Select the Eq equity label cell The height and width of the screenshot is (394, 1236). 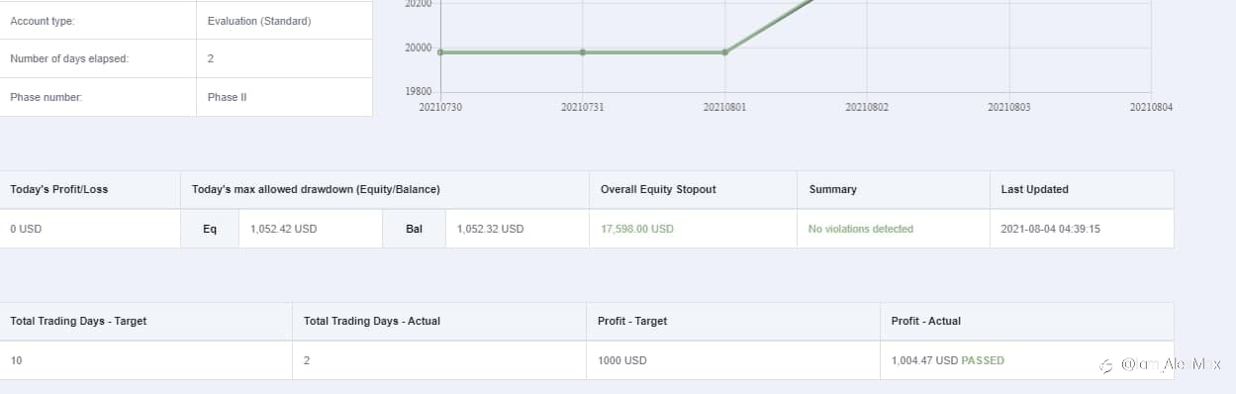tap(210, 229)
